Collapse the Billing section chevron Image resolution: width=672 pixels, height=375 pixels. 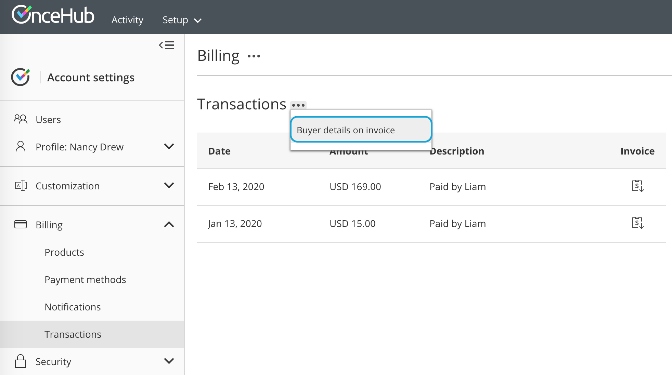pyautogui.click(x=169, y=225)
